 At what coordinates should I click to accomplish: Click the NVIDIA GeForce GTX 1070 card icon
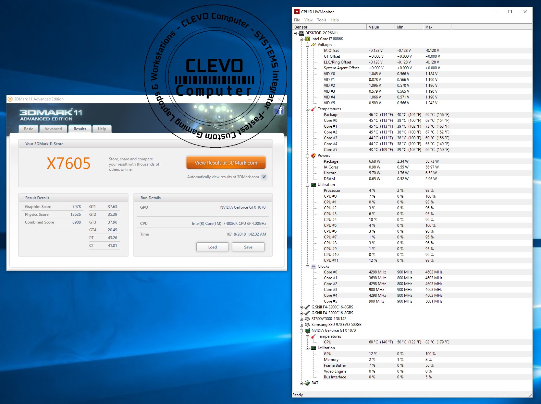coord(307,330)
